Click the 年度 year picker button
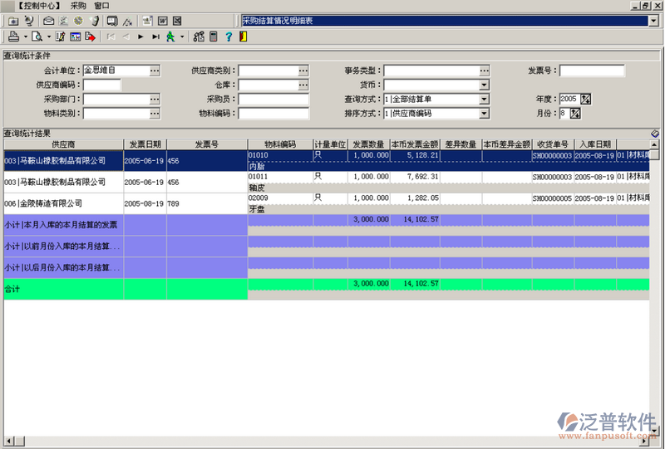The width and height of the screenshot is (665, 449). [585, 99]
